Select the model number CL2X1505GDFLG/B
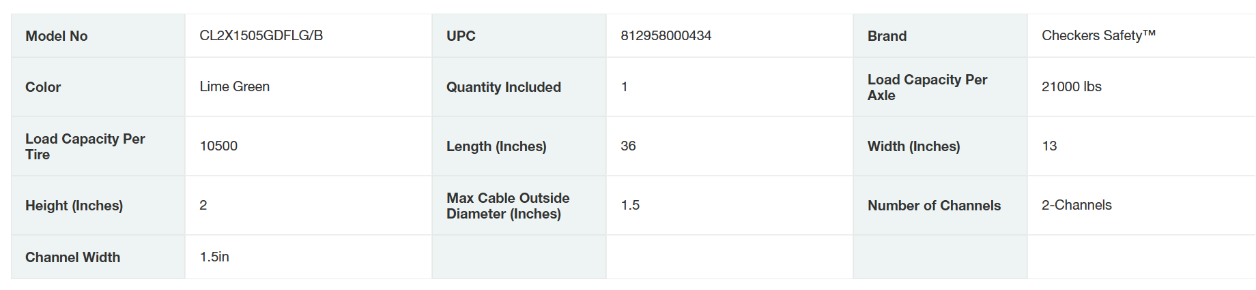The height and width of the screenshot is (290, 1256). coord(261,35)
